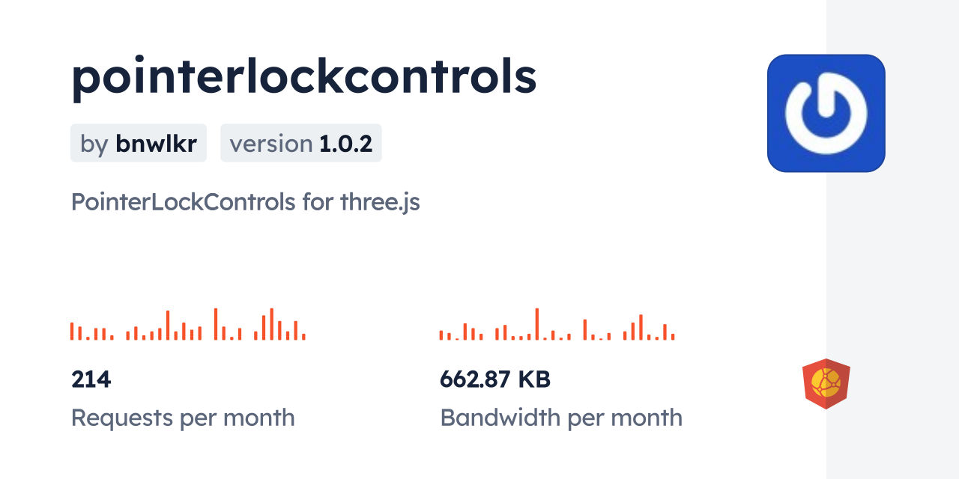Select the 'Bandwidth per month' label
Viewport: 959px width, 479px height.
(560, 417)
